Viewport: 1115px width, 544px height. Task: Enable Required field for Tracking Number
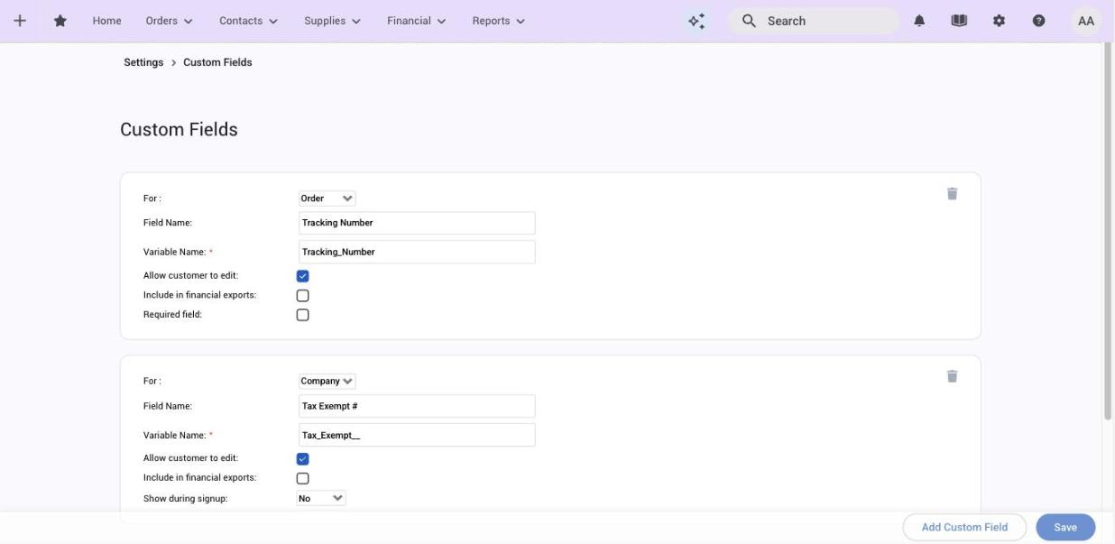302,315
